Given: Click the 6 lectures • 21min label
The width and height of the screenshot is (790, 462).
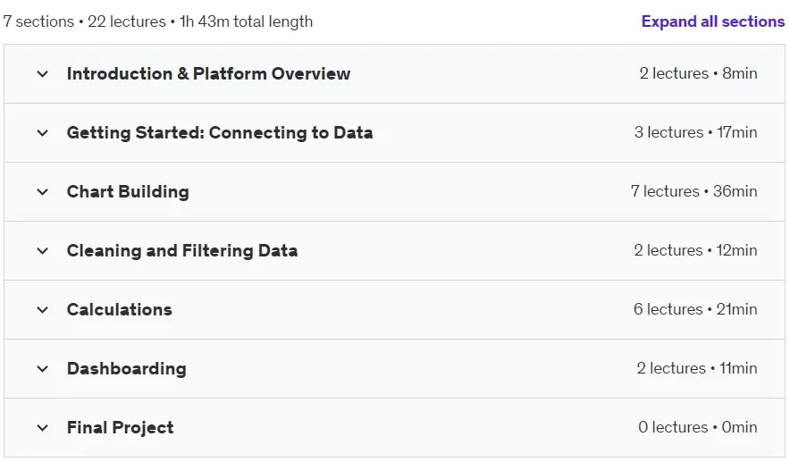Looking at the screenshot, I should click(x=695, y=309).
